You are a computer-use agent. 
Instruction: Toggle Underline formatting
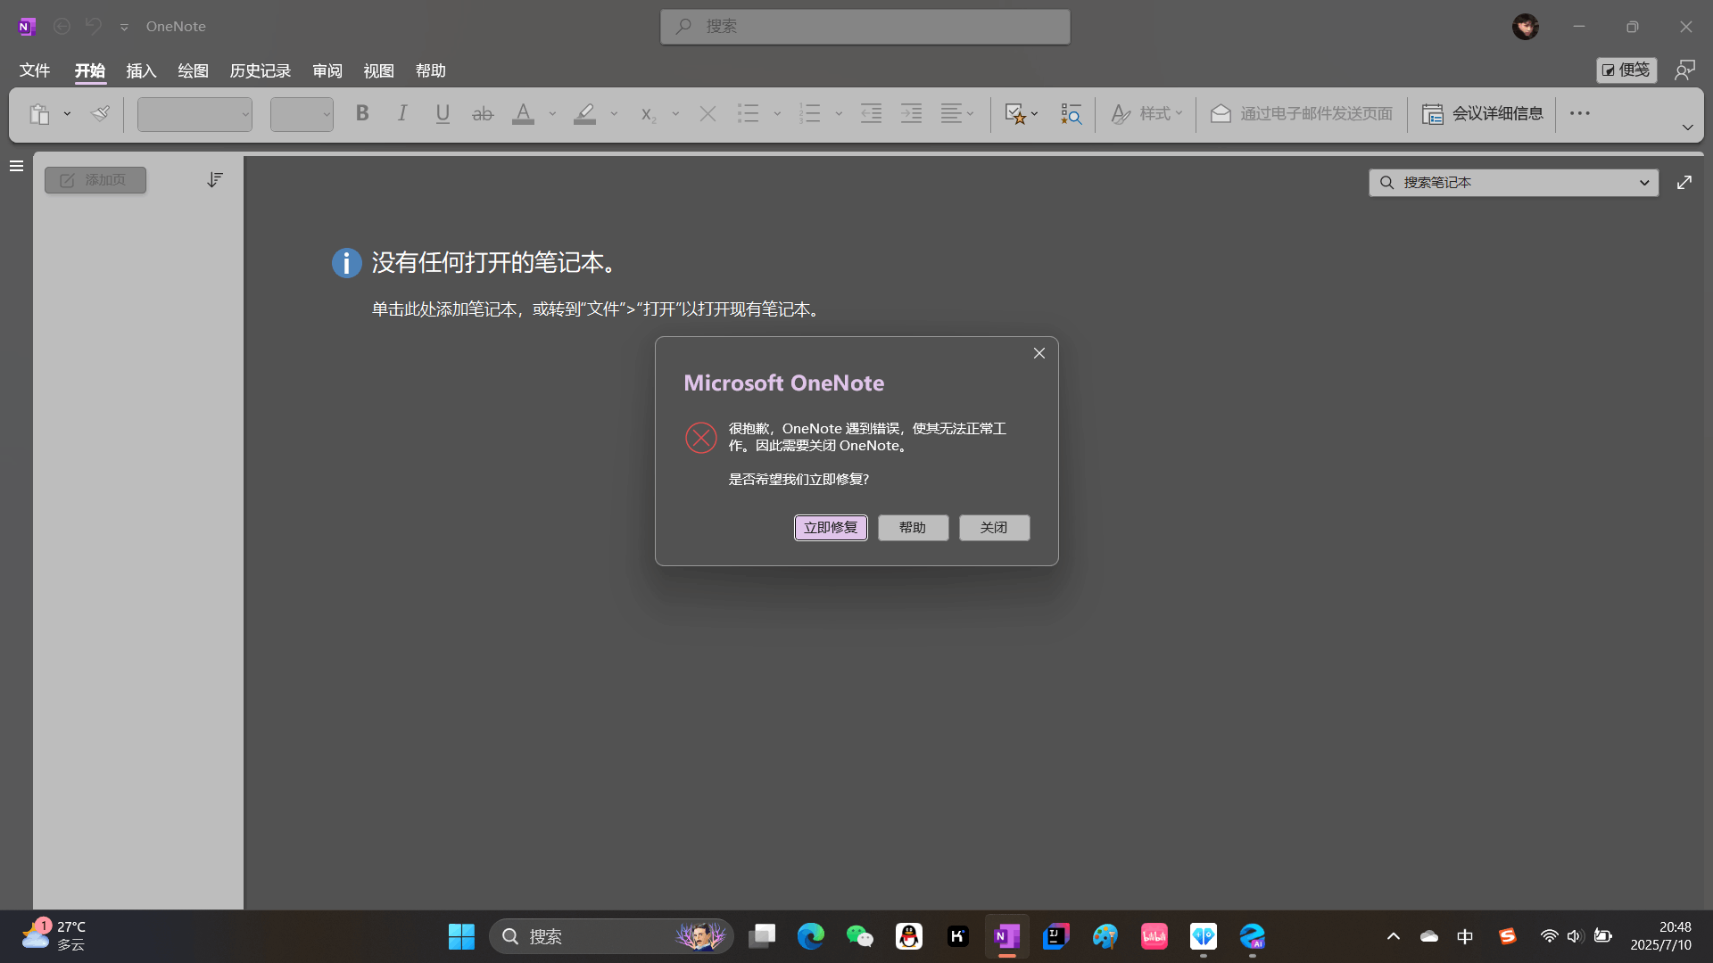pos(443,113)
